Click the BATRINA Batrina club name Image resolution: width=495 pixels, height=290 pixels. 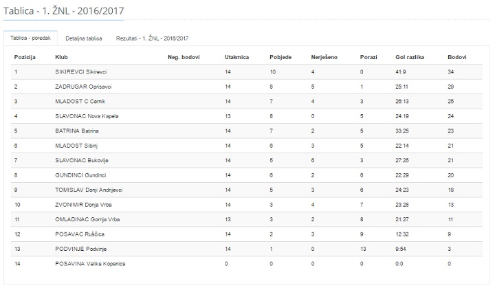[x=77, y=131]
